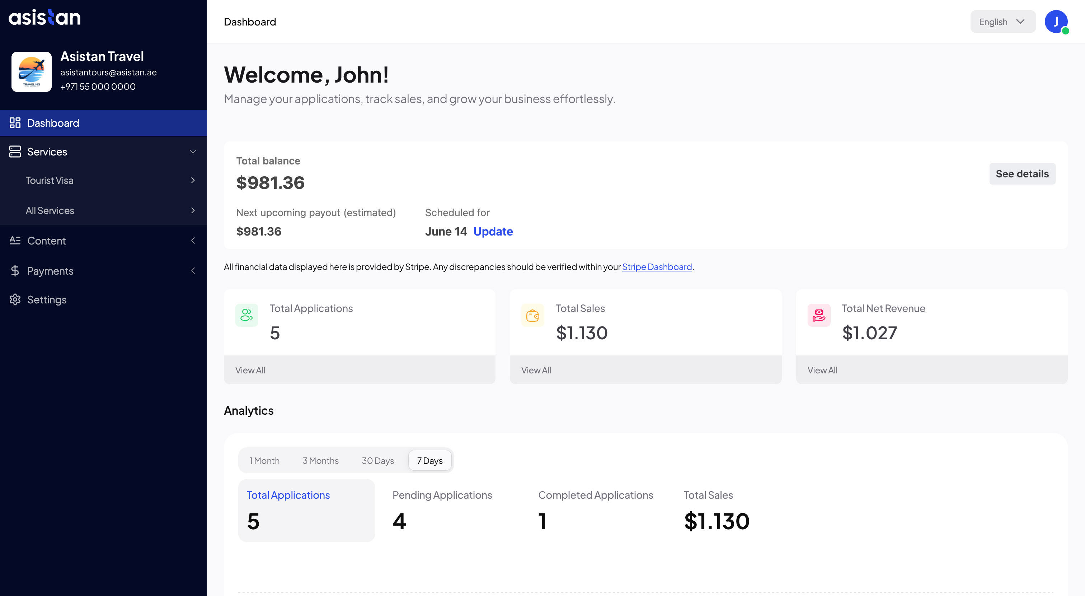Expand the Tourist Visa submenu arrow
The height and width of the screenshot is (596, 1085).
point(193,180)
